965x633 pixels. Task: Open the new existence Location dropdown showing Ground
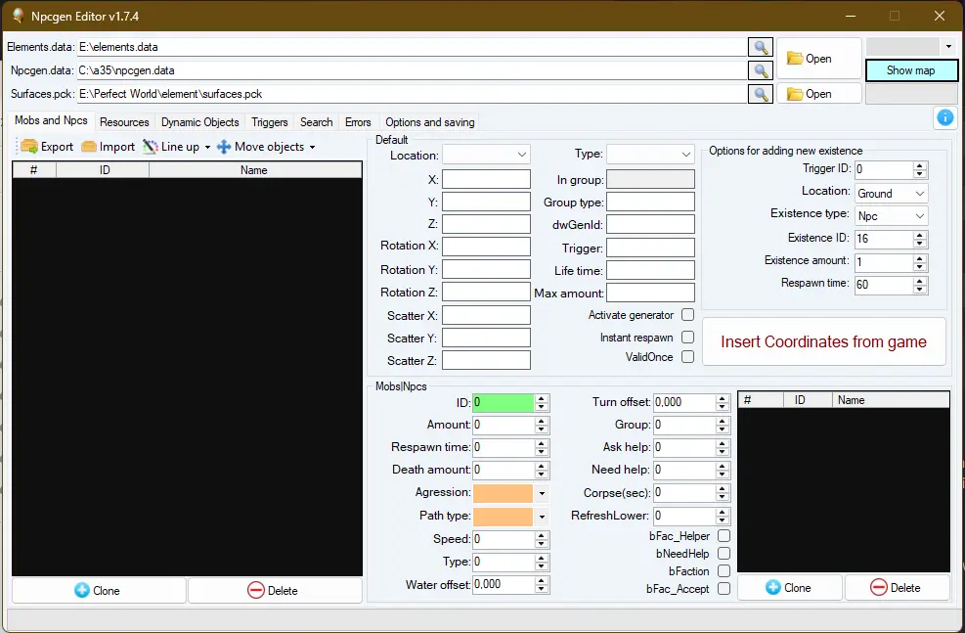click(x=891, y=194)
